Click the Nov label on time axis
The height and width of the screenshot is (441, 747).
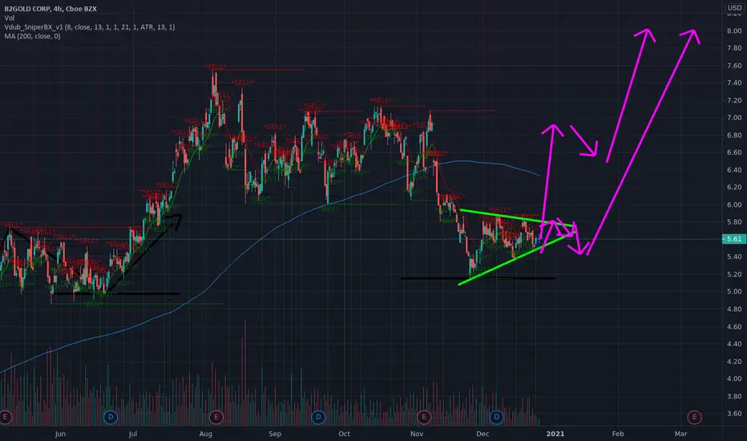point(417,434)
